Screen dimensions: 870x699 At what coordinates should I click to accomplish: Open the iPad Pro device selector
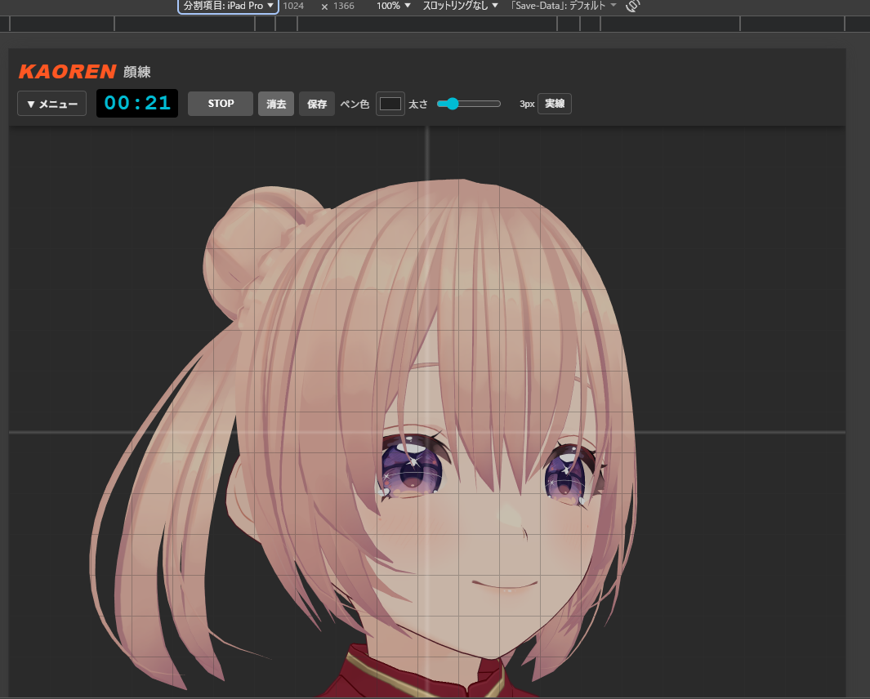click(x=227, y=6)
